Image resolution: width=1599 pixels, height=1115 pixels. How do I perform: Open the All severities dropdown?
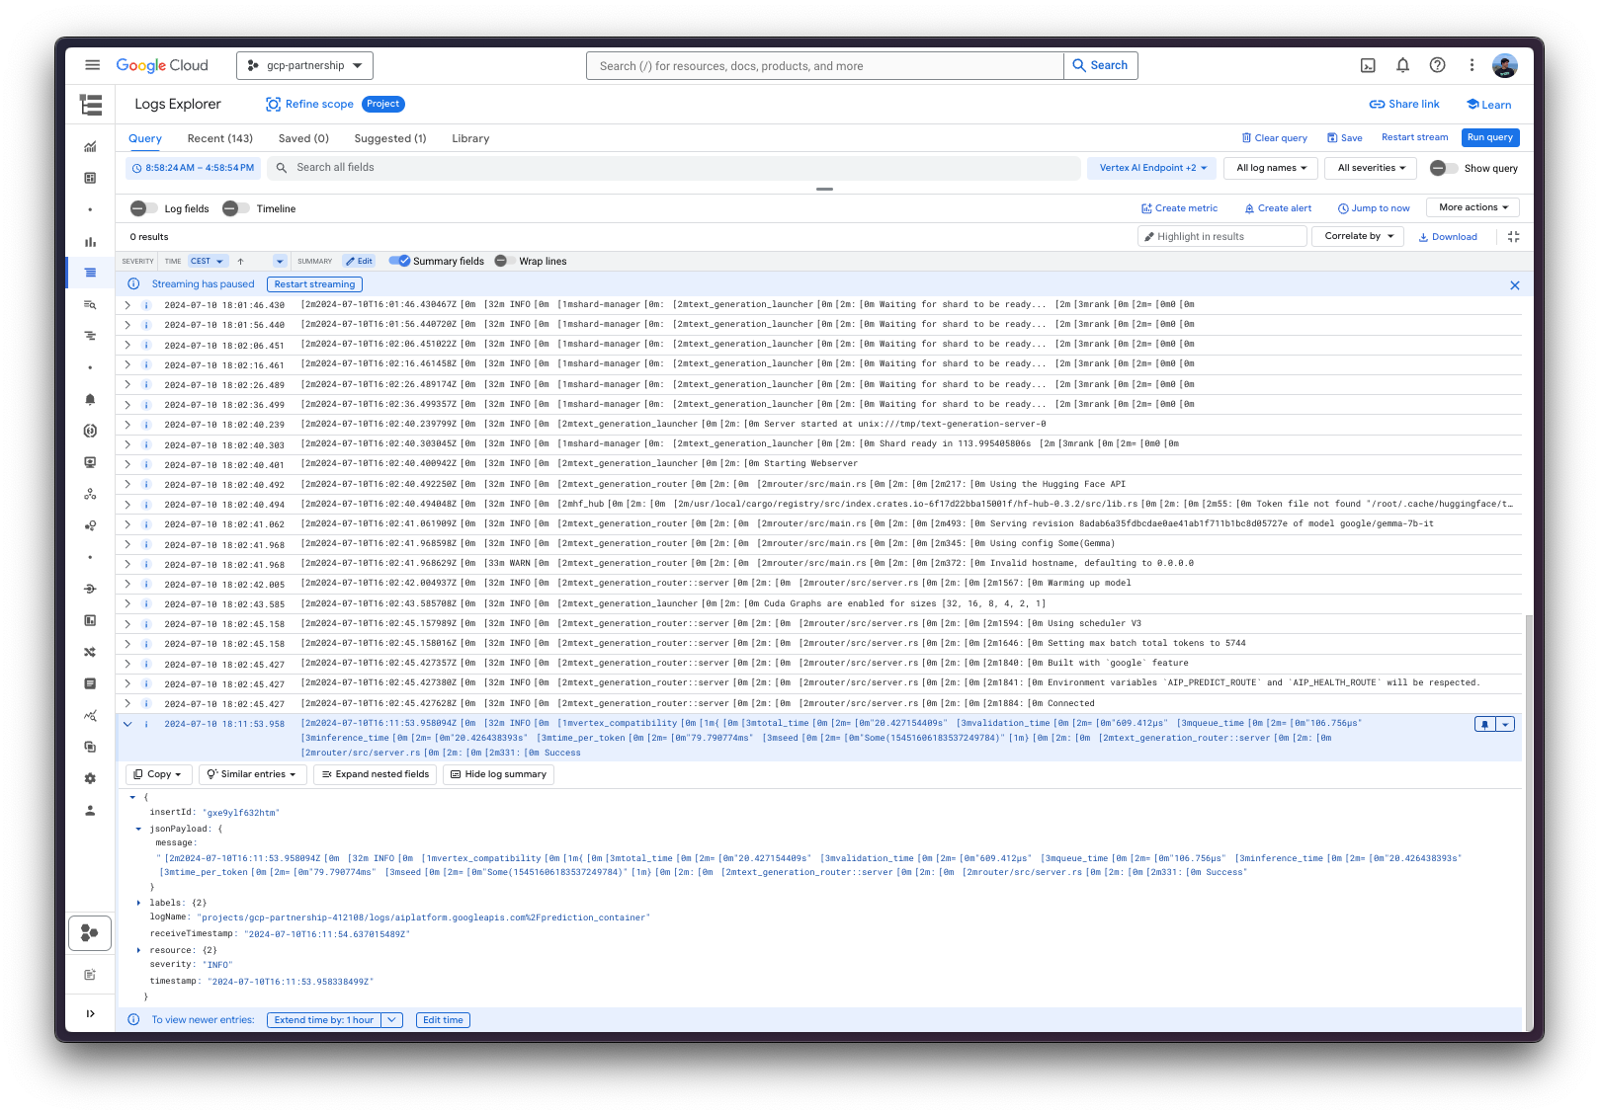[x=1371, y=168]
